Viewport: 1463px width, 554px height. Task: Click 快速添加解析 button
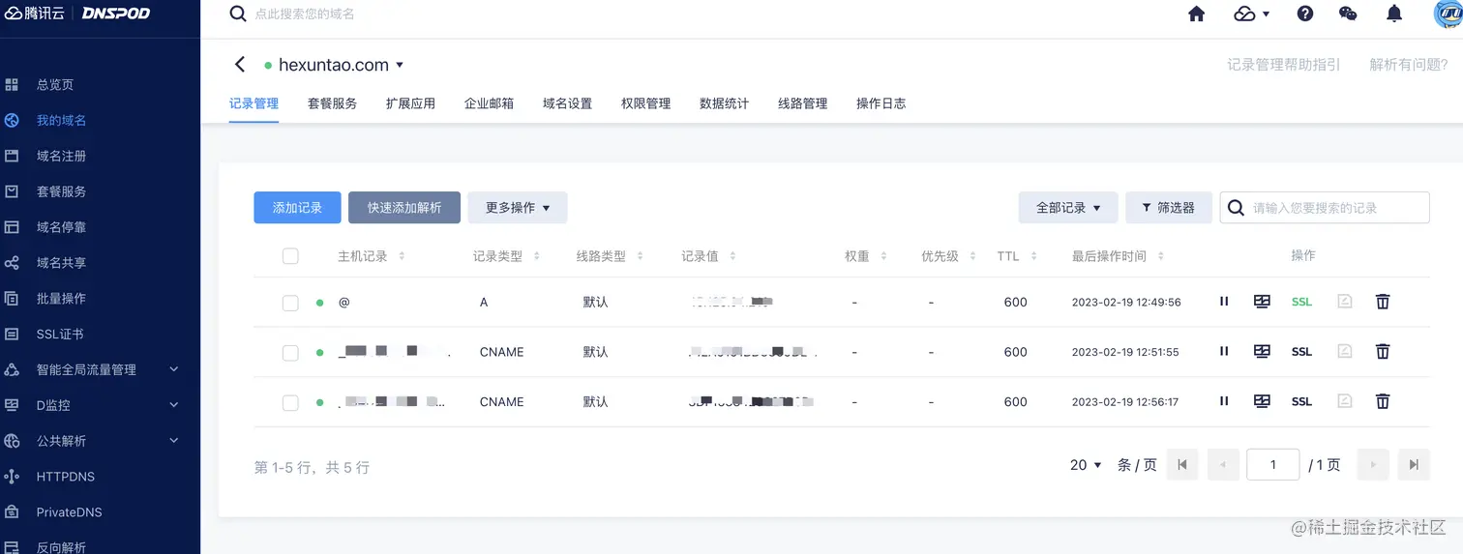[x=404, y=207]
